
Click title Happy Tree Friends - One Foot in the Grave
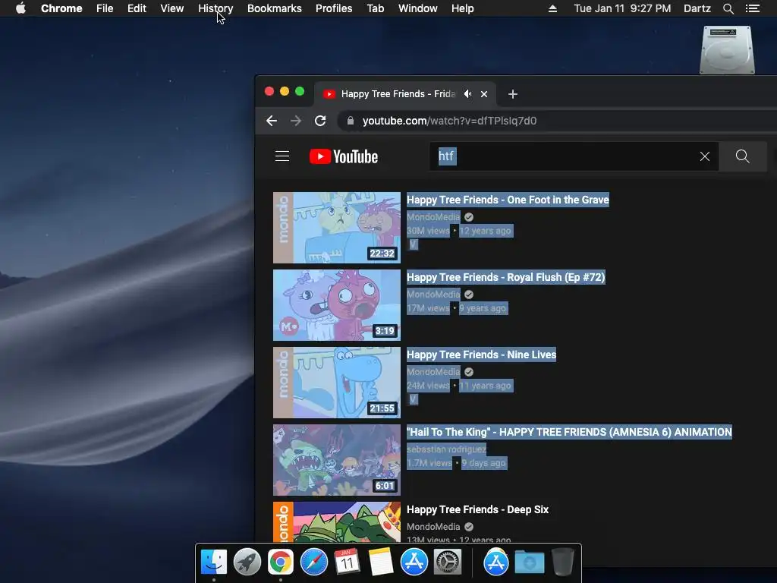coord(508,200)
